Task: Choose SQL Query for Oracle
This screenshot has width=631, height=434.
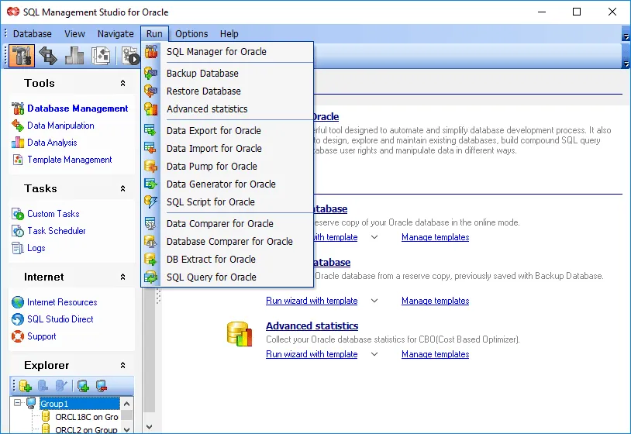Action: 227,277
